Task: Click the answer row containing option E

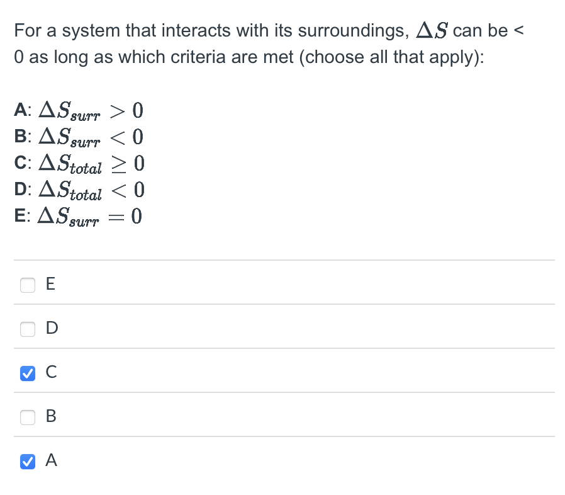Action: pos(283,285)
